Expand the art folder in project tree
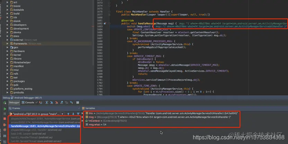 7,2
